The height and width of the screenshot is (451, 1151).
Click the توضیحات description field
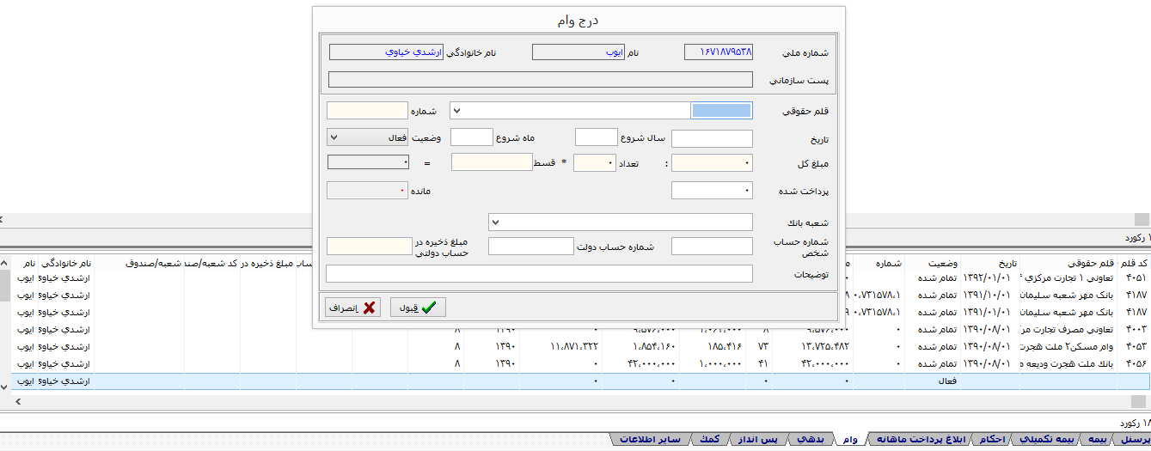(540, 273)
